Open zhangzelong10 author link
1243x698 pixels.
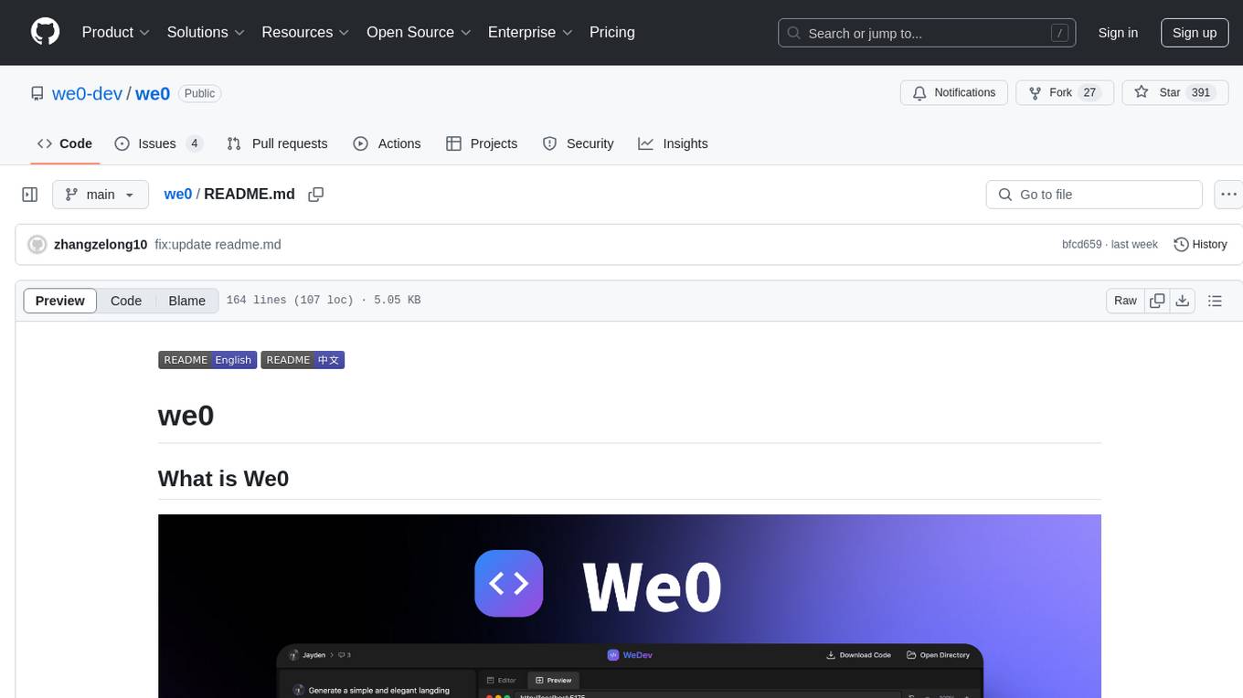(x=101, y=245)
